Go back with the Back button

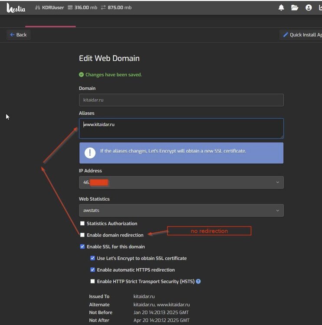(x=18, y=35)
